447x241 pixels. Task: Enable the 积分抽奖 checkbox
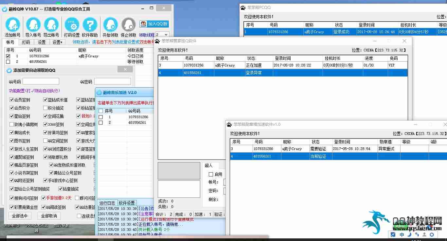[x=45, y=108]
